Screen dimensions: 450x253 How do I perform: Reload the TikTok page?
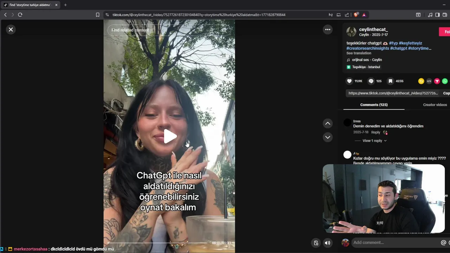20,15
